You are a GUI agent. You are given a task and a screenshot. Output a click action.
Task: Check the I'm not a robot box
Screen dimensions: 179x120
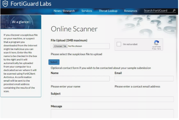pyautogui.click(x=119, y=44)
